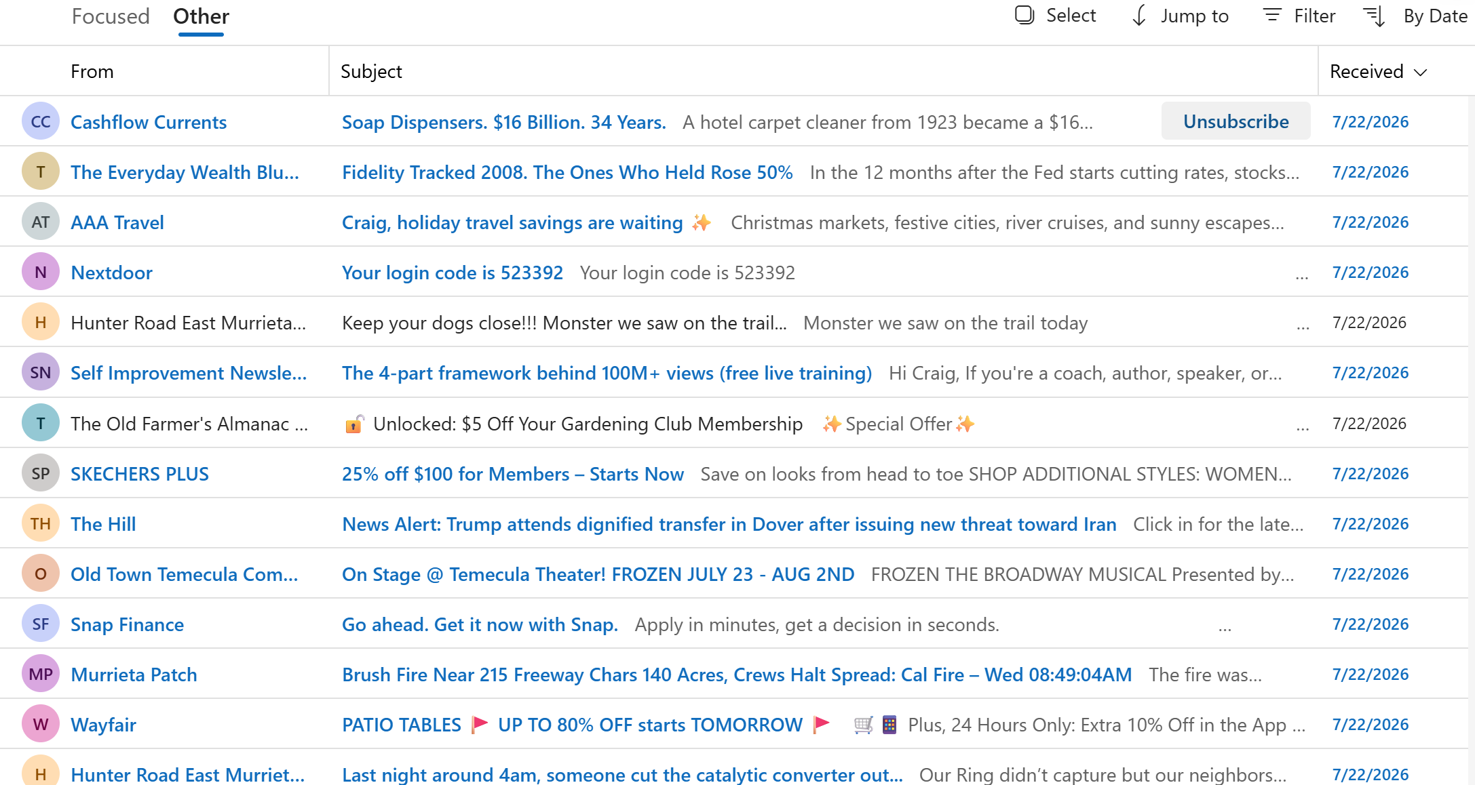Click the Wayfair W avatar
The width and height of the screenshot is (1475, 785).
coord(41,725)
